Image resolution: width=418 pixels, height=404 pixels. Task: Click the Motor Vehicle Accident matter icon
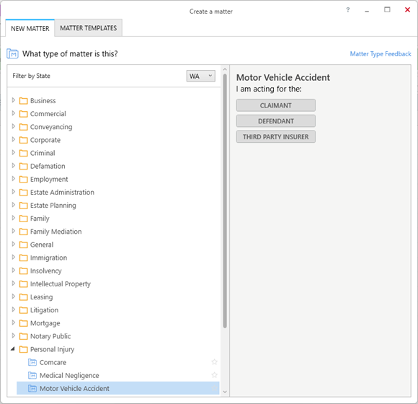32,389
